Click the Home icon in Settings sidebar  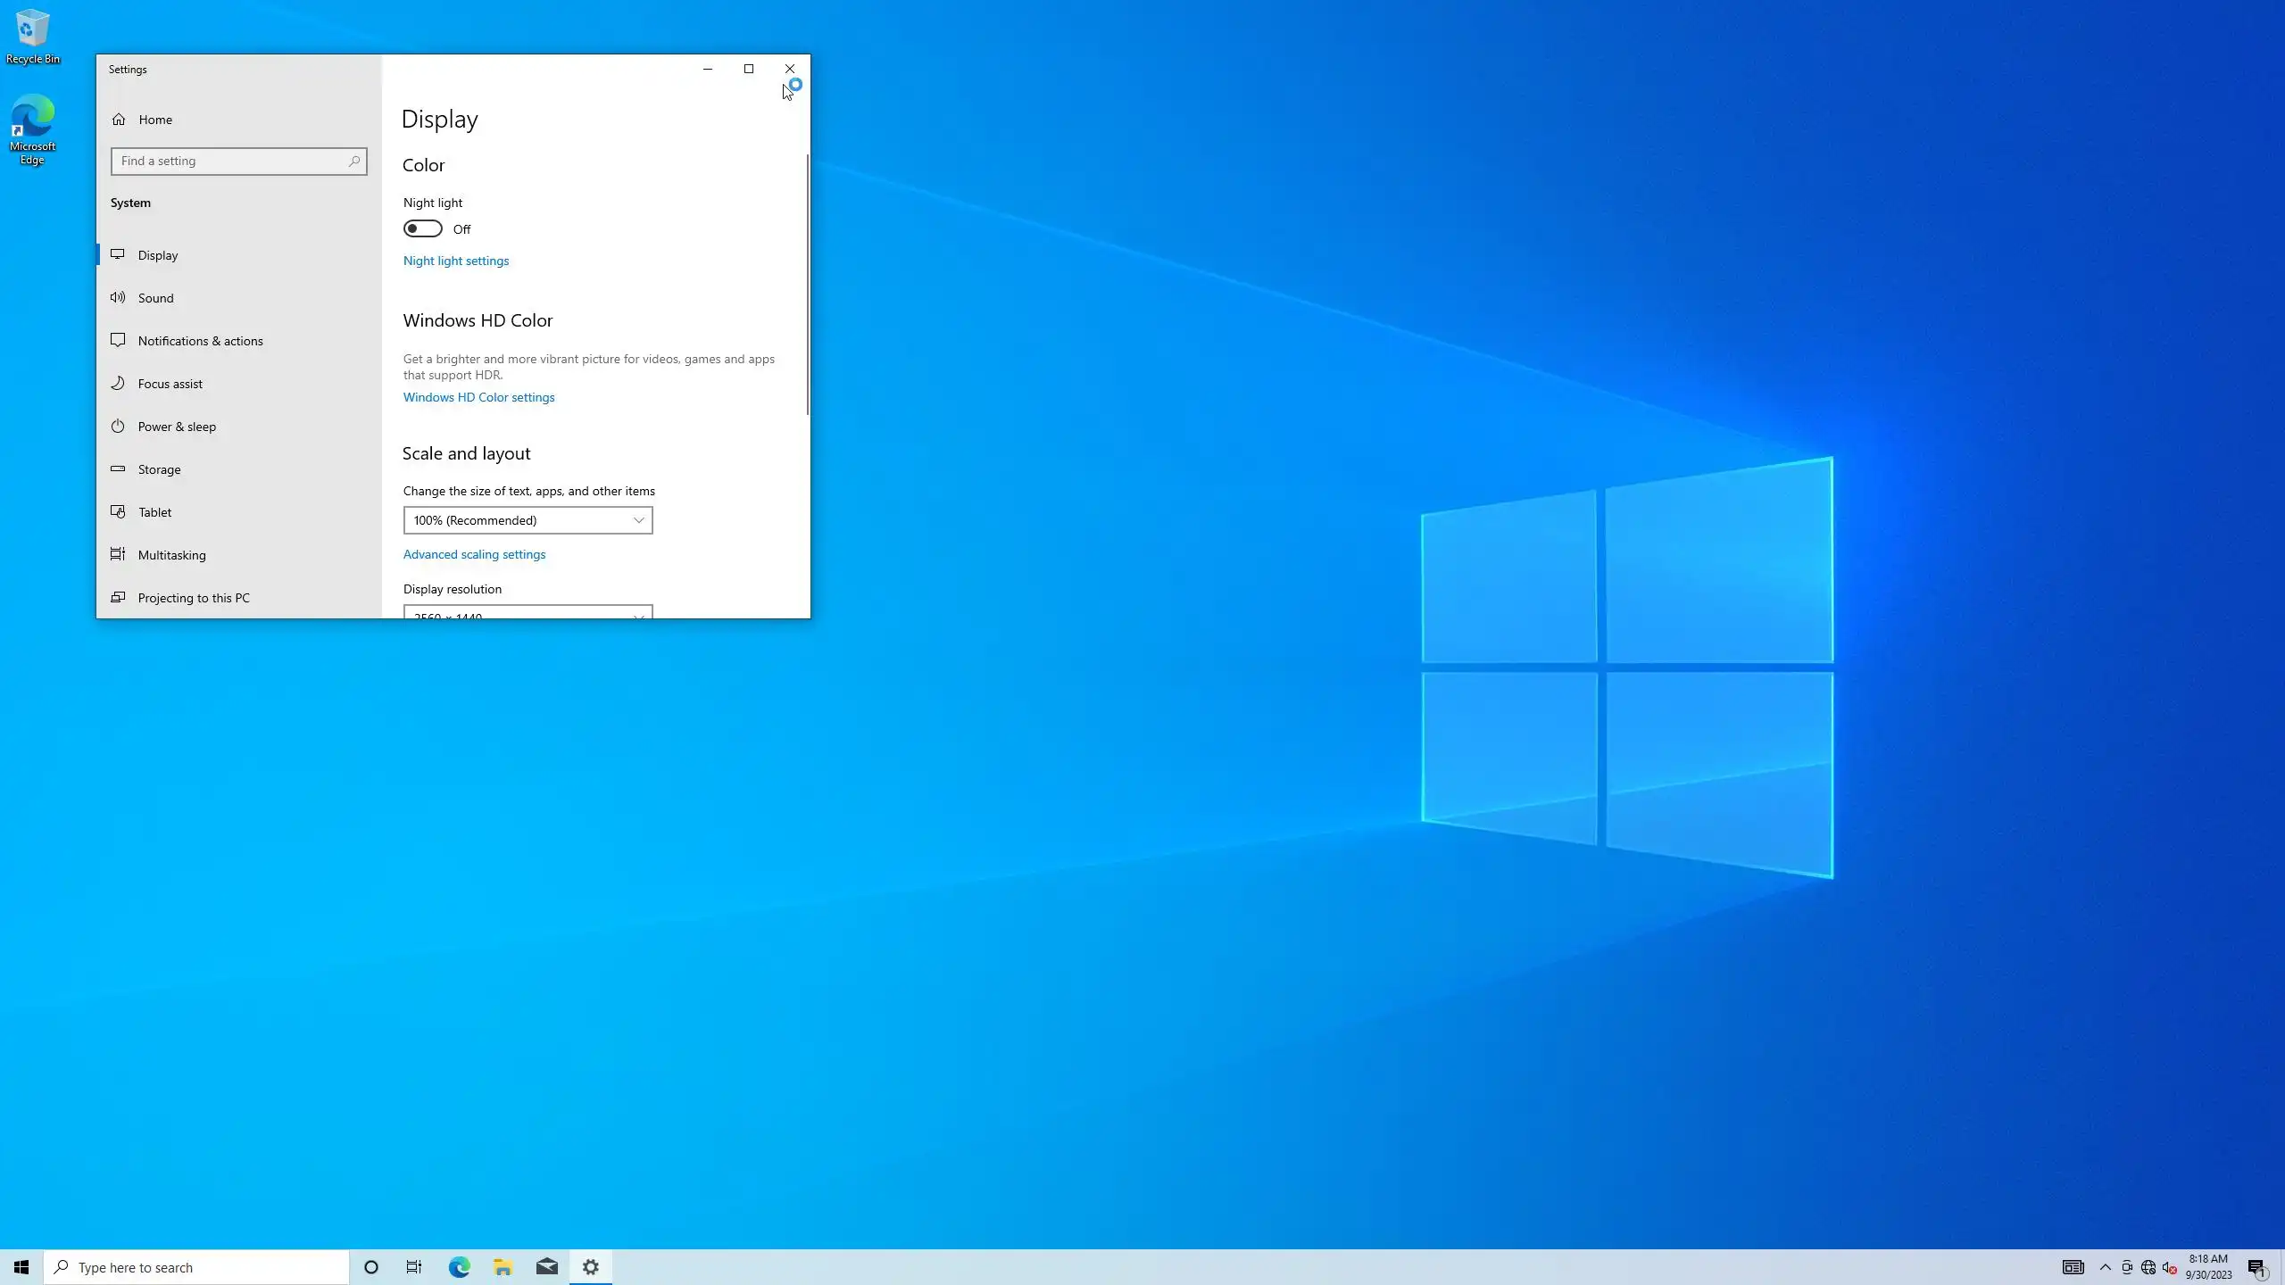(119, 120)
